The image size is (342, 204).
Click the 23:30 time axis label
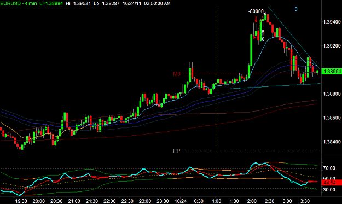pyautogui.click(x=163, y=201)
